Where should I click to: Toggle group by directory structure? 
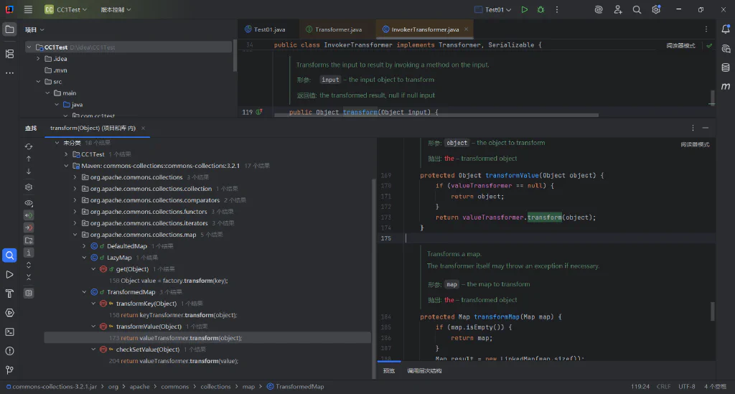pos(29,240)
